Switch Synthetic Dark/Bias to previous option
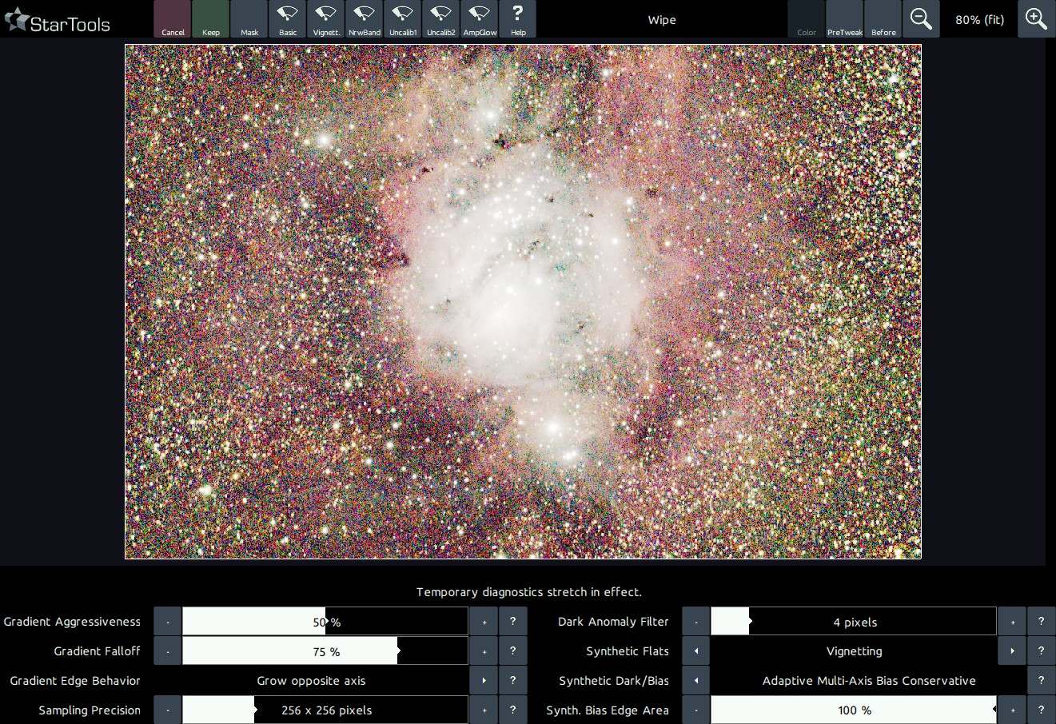The width and height of the screenshot is (1056, 724). coord(696,681)
